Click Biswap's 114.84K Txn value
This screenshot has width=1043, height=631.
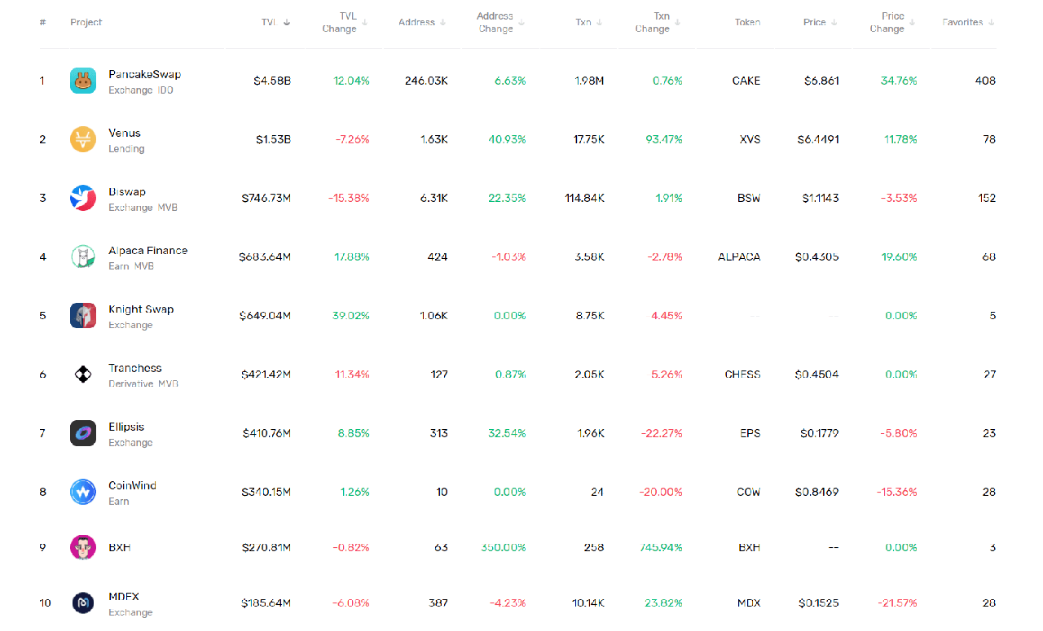tap(584, 198)
